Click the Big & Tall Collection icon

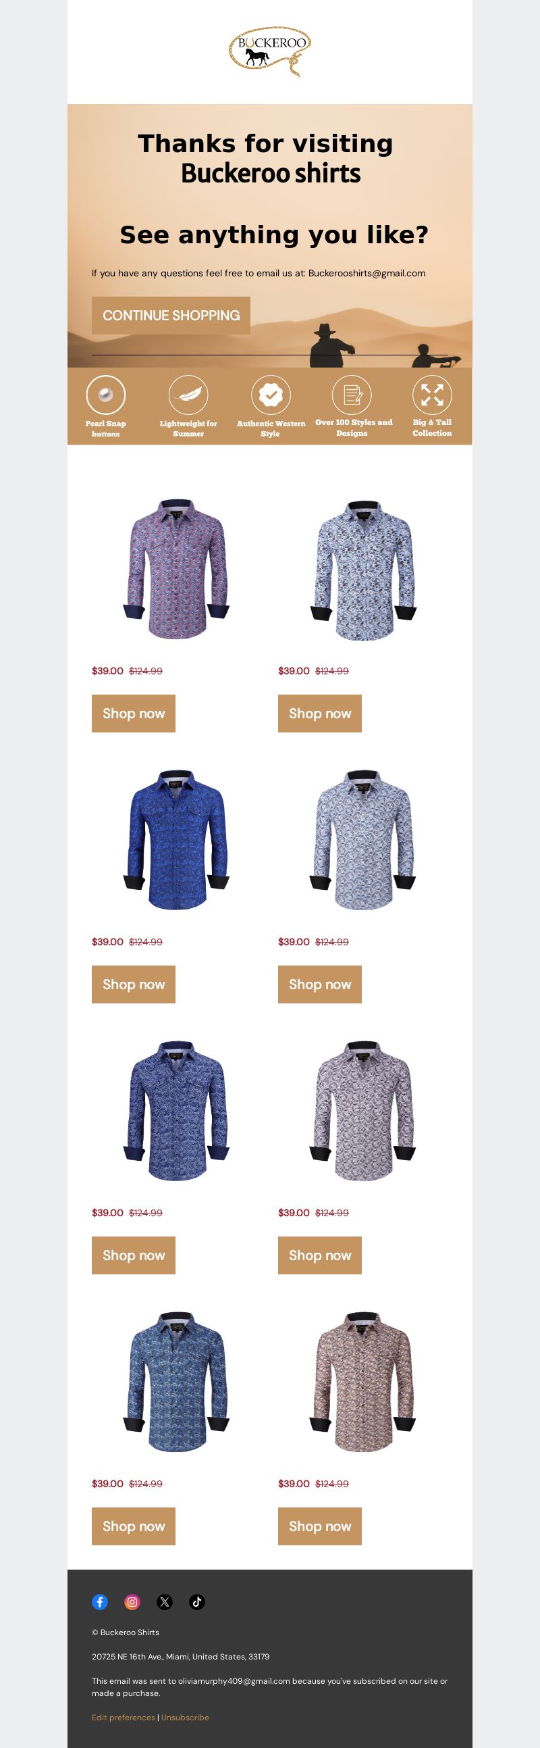pos(432,394)
